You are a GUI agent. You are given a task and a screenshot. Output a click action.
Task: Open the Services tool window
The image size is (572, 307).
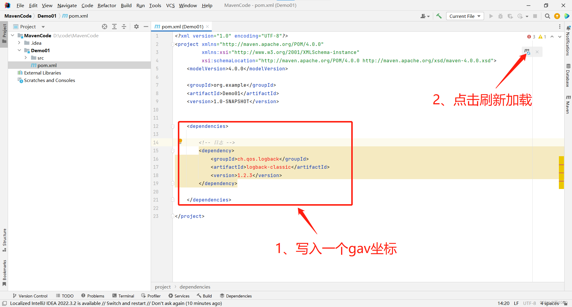(179, 296)
